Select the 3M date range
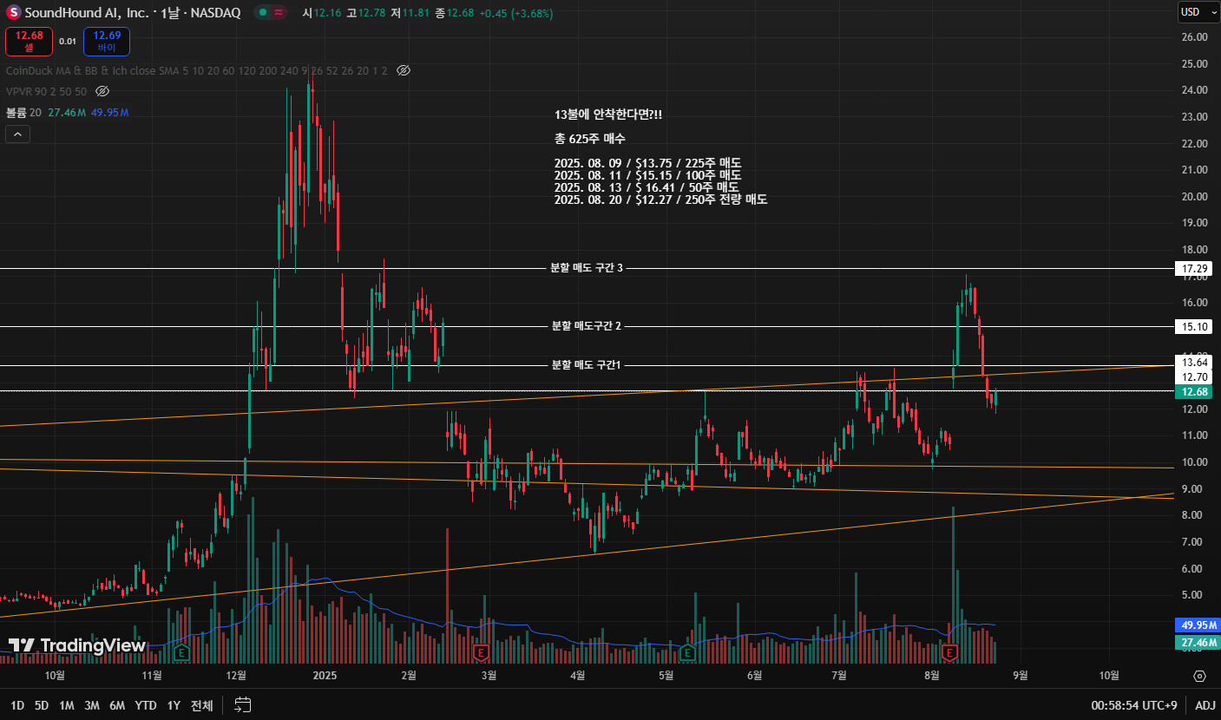The height and width of the screenshot is (720, 1221). [91, 705]
